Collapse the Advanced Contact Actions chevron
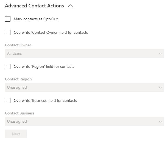 (70, 6)
